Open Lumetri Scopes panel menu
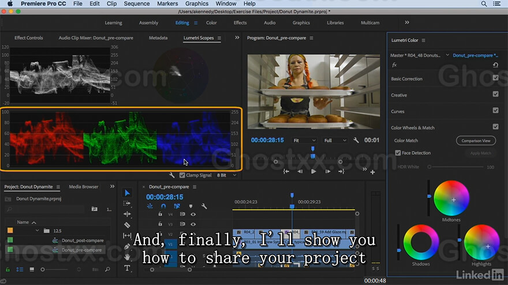Viewport: 508px width, 285px height. [219, 38]
